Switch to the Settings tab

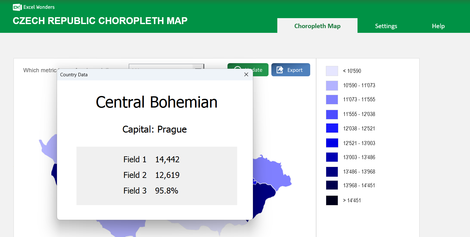coord(386,26)
